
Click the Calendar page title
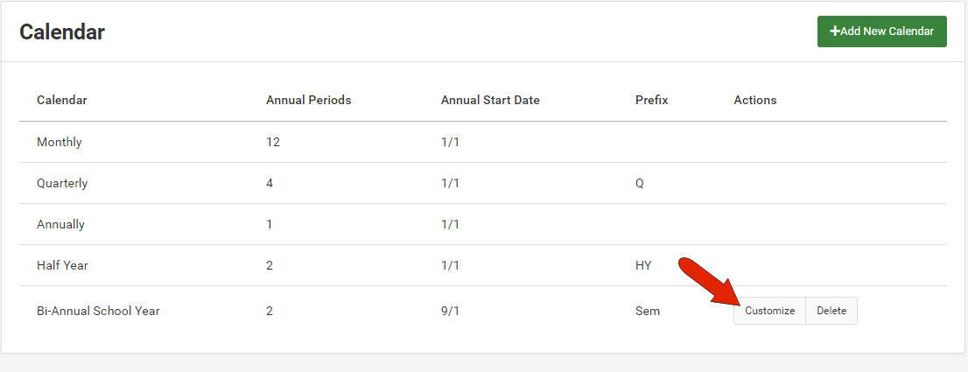tap(62, 32)
